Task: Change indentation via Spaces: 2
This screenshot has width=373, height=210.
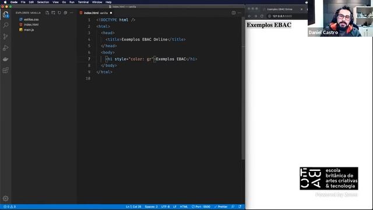Action: 151,206
